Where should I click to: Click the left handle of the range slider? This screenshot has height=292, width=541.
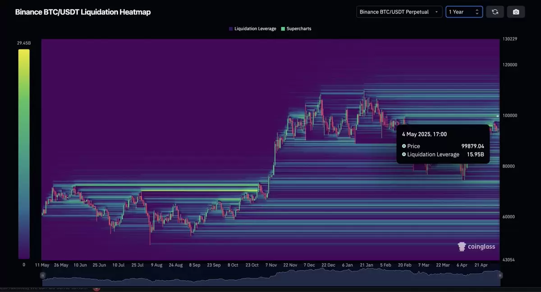[43, 275]
